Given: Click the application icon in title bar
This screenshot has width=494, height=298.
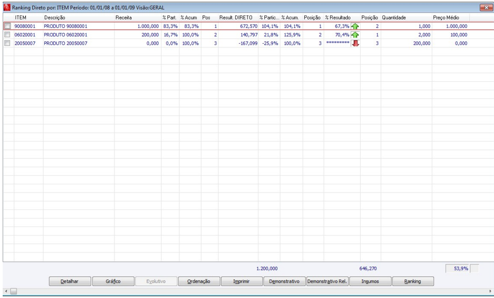Looking at the screenshot, I should pyautogui.click(x=7, y=8).
